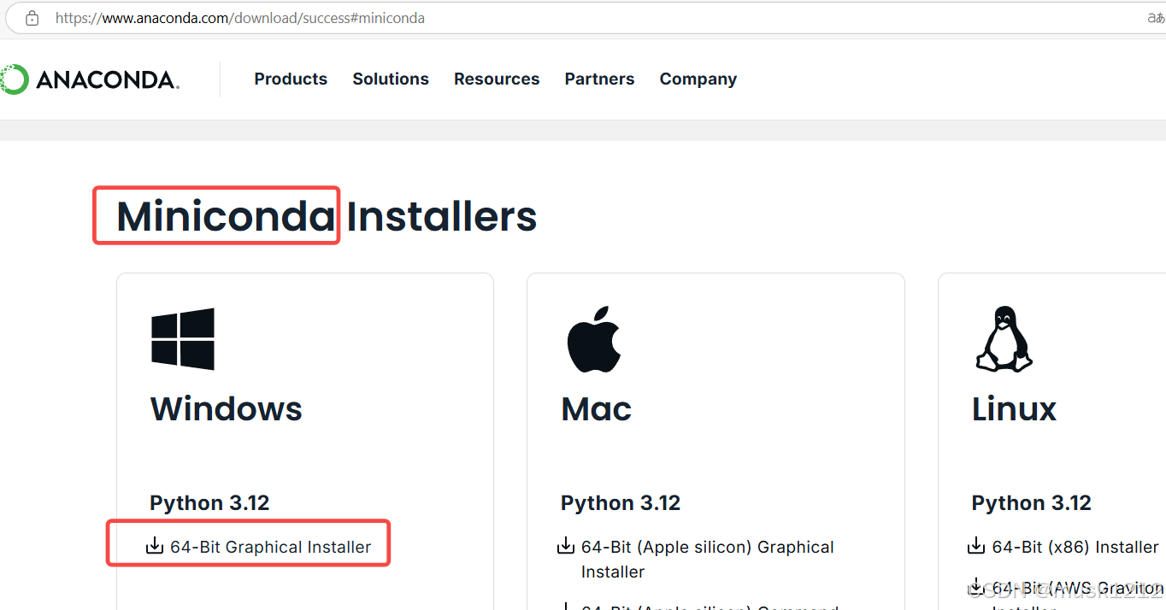This screenshot has height=610, width=1166.
Task: Click Python 3.12 under Linux
Action: [x=1032, y=503]
